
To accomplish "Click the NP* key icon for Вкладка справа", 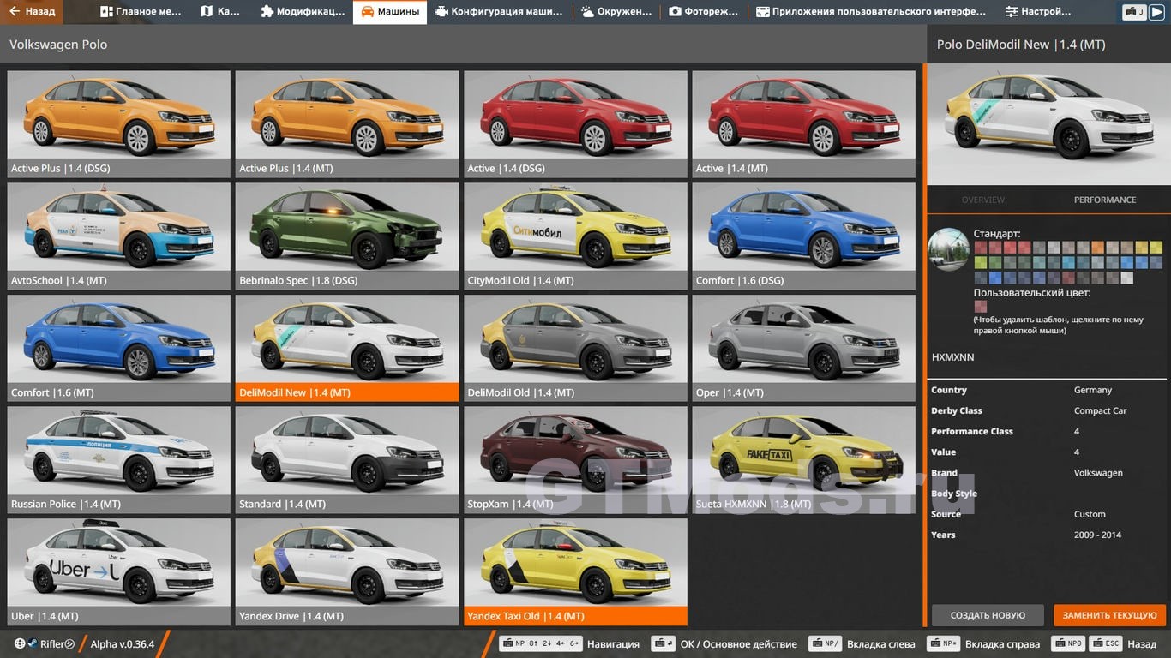I will click(x=943, y=643).
